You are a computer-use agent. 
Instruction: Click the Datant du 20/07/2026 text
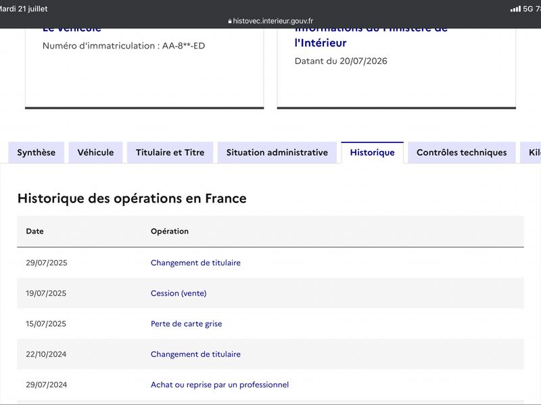point(341,61)
